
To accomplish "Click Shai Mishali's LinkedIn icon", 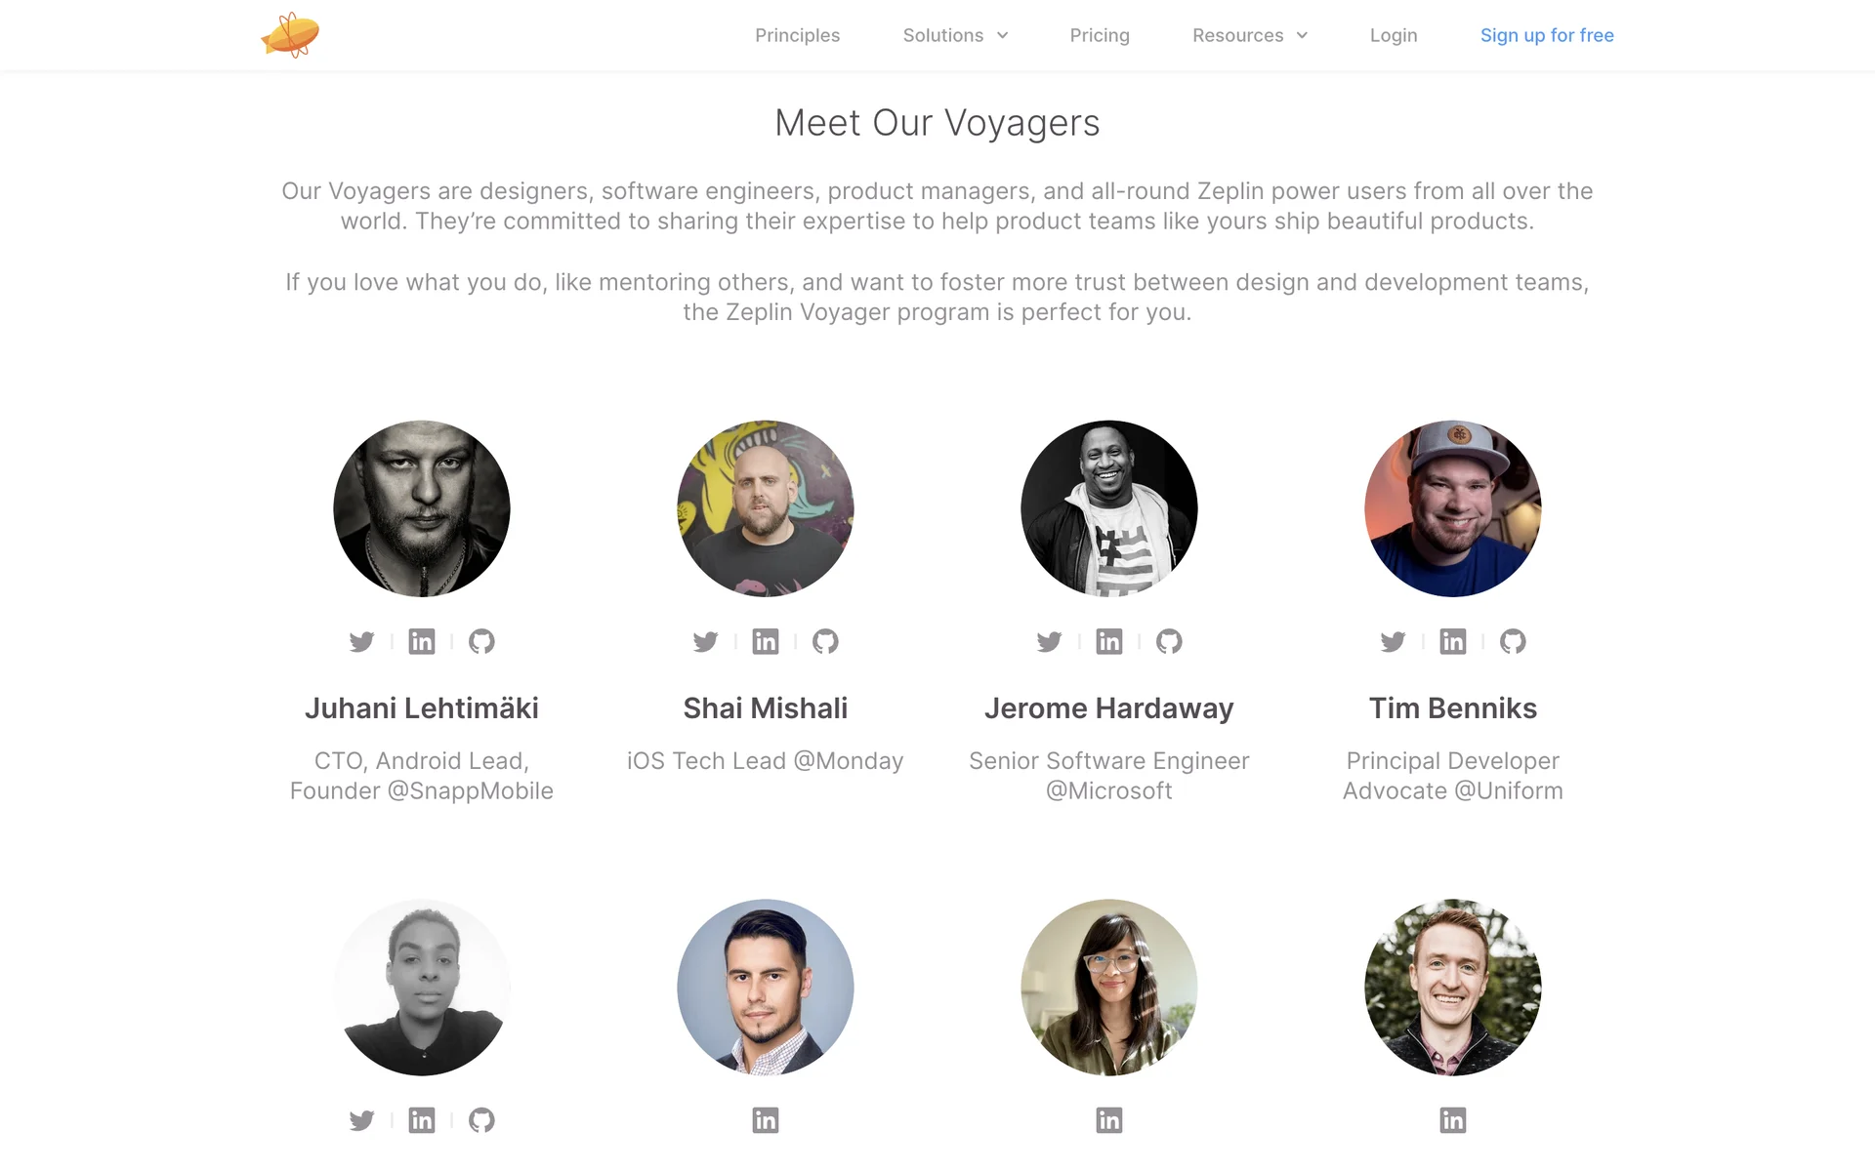I will click(766, 641).
